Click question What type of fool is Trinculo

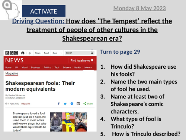tap(136, 123)
